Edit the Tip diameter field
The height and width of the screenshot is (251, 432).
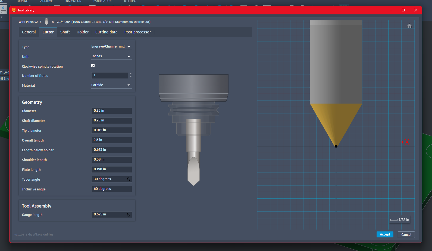[111, 130]
